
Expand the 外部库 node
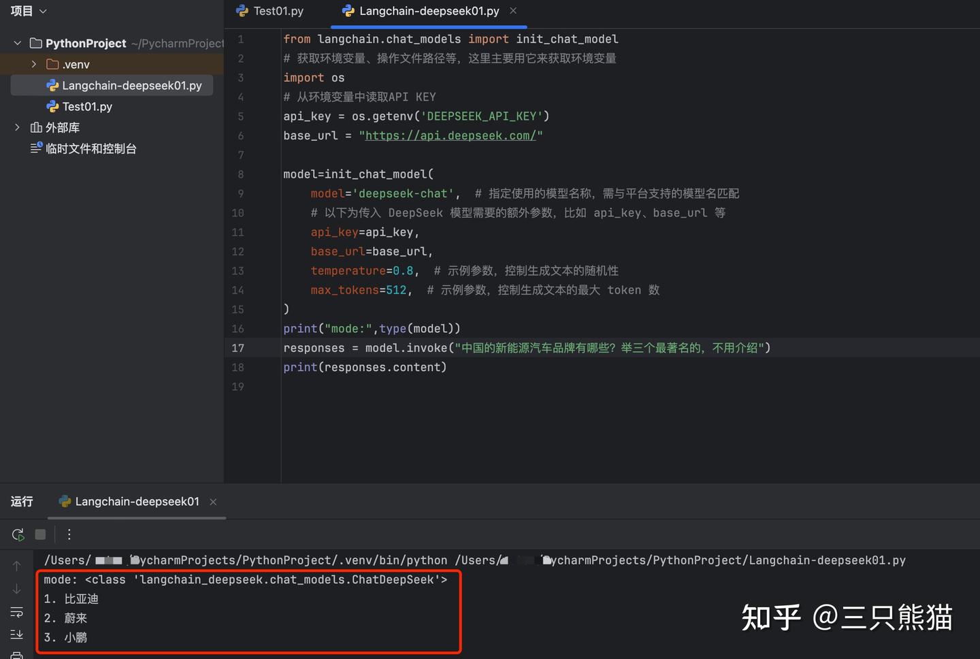pos(16,127)
